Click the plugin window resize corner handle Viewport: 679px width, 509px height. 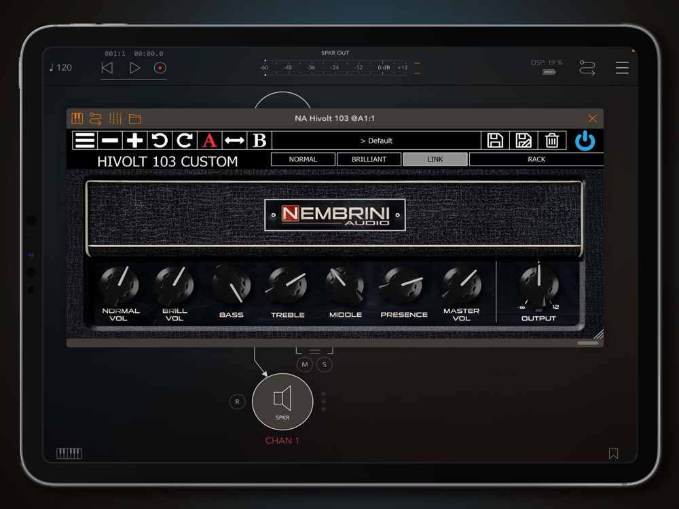click(598, 334)
